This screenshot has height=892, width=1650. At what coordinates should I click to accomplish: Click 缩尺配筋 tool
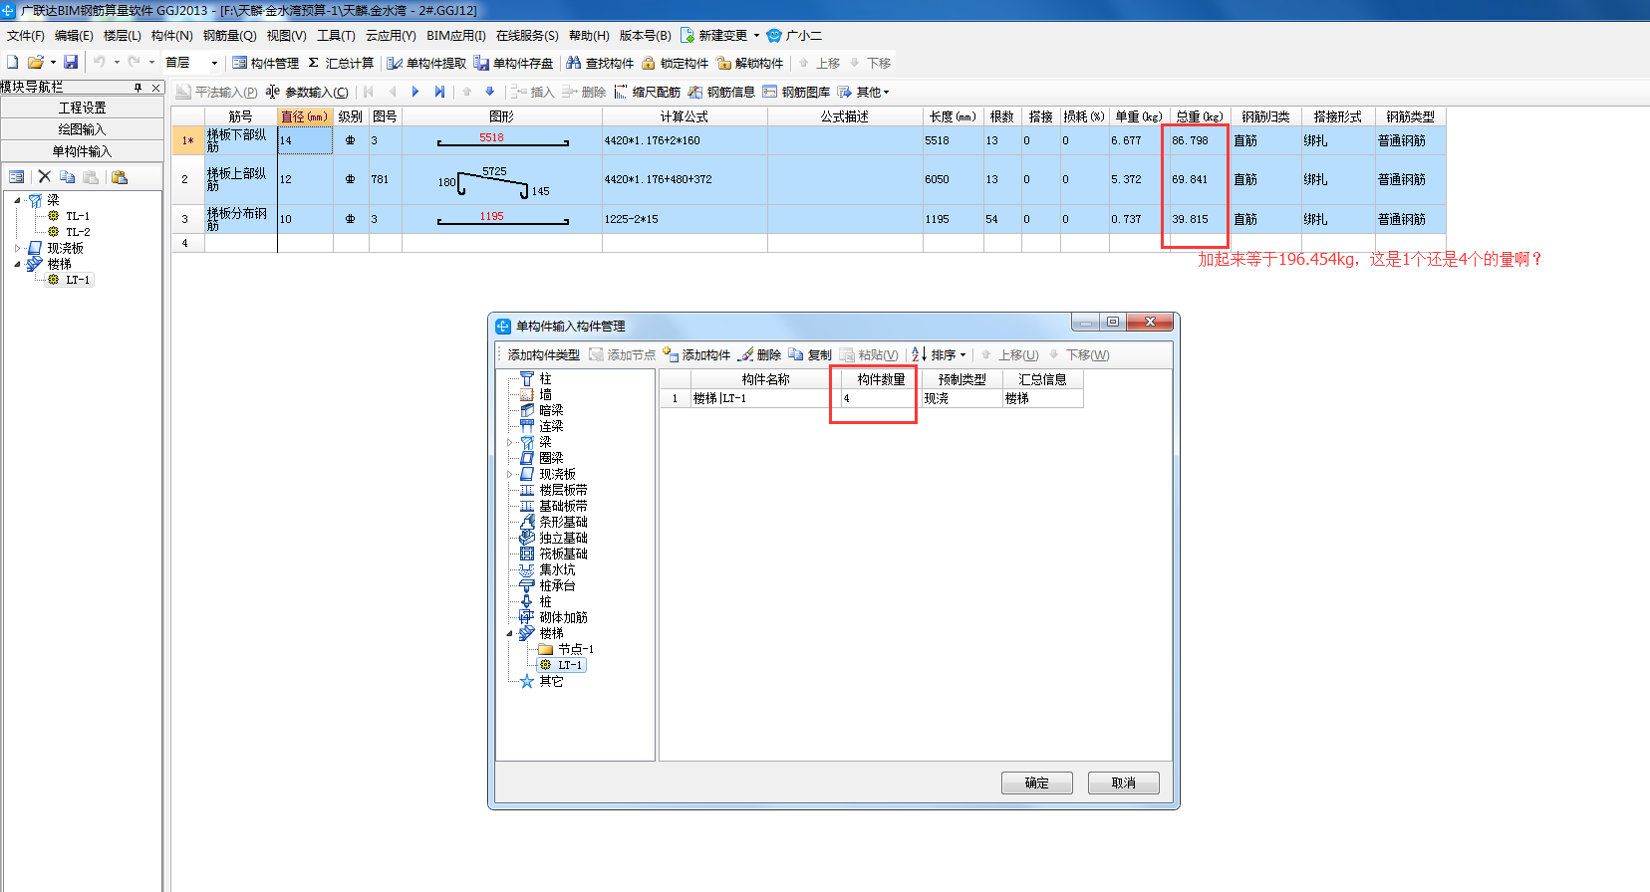pyautogui.click(x=647, y=92)
